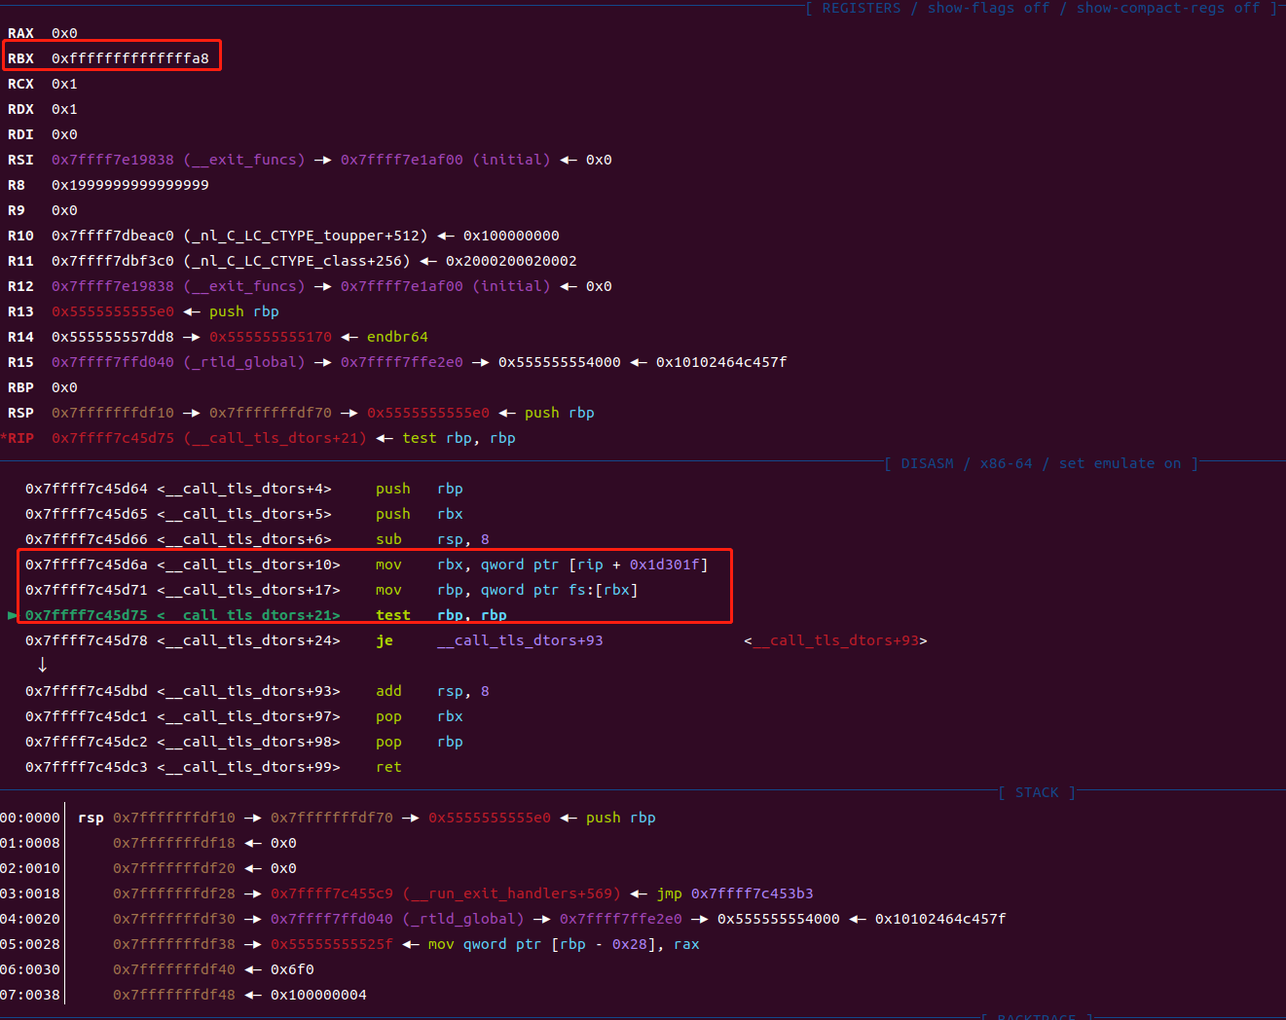Select the RCX register label
This screenshot has height=1020, width=1286.
click(x=20, y=84)
